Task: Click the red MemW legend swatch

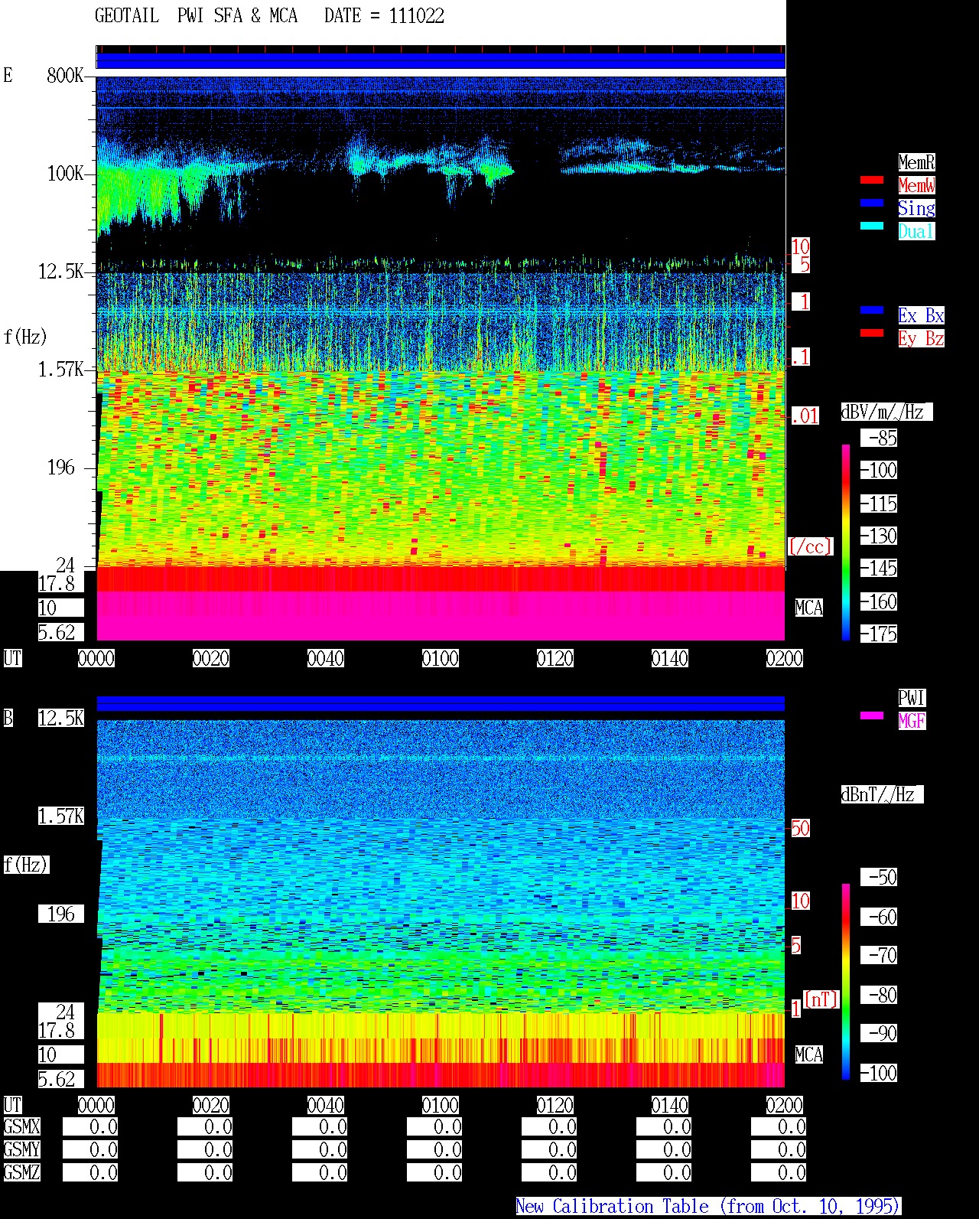Action: tap(871, 180)
